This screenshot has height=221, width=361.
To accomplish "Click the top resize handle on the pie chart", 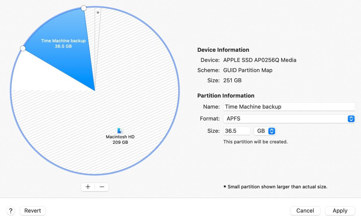I will (x=83, y=8).
